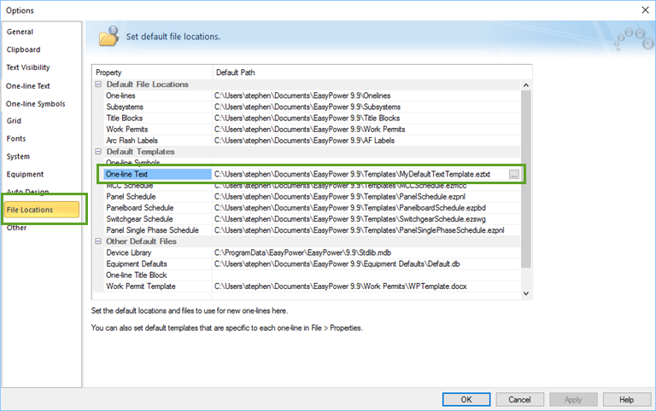Select the Grid options category
The width and height of the screenshot is (656, 411).
pos(14,121)
